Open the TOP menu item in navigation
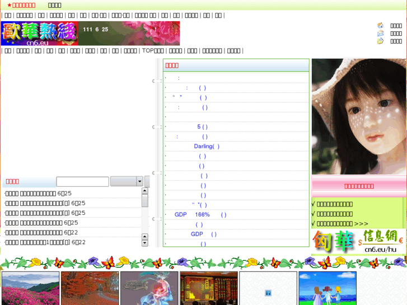The width and height of the screenshot is (407, 305). pos(153,50)
